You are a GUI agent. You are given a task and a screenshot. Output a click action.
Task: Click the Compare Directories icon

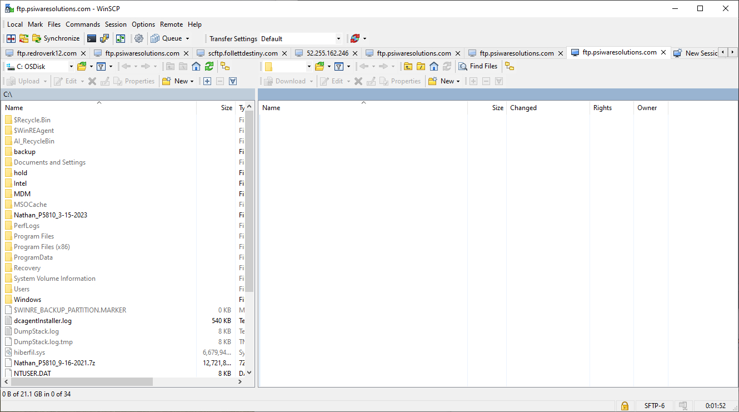click(x=11, y=38)
